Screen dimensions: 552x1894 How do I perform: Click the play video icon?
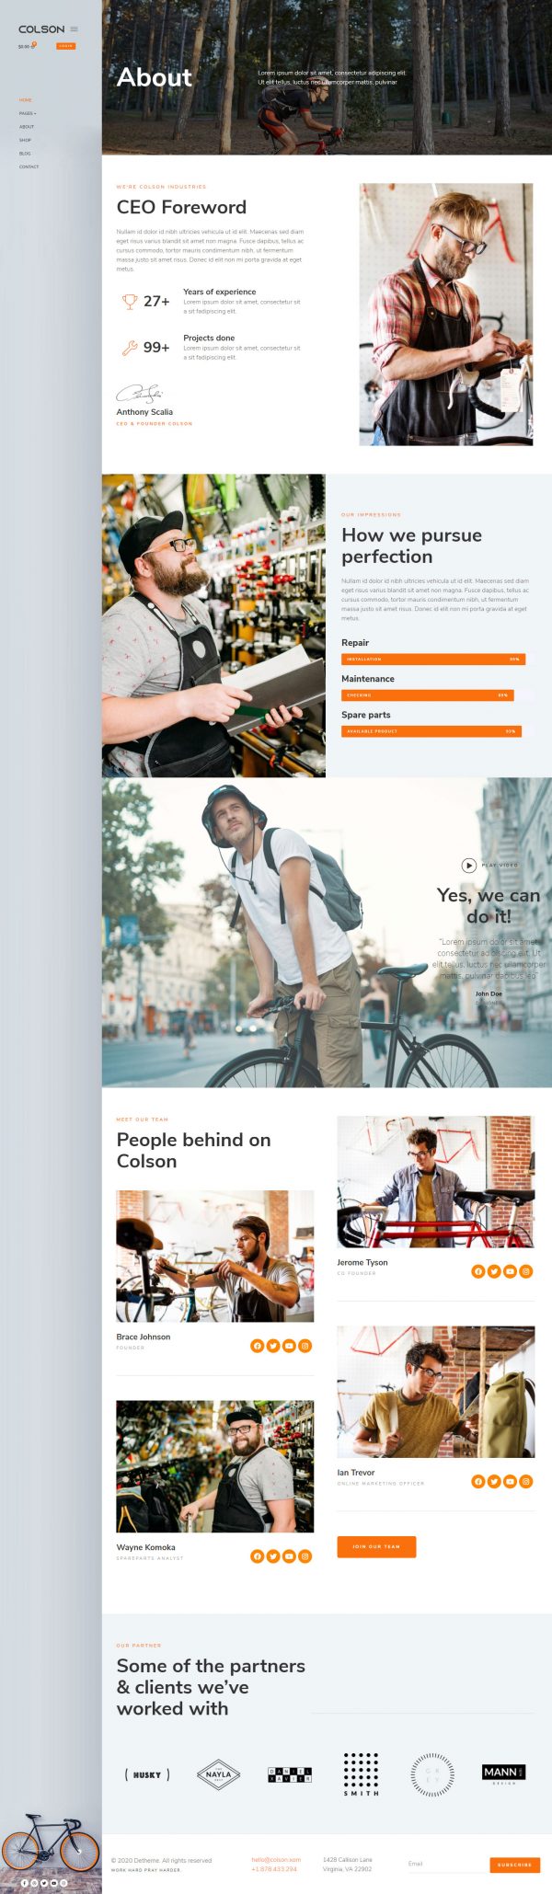(x=468, y=865)
